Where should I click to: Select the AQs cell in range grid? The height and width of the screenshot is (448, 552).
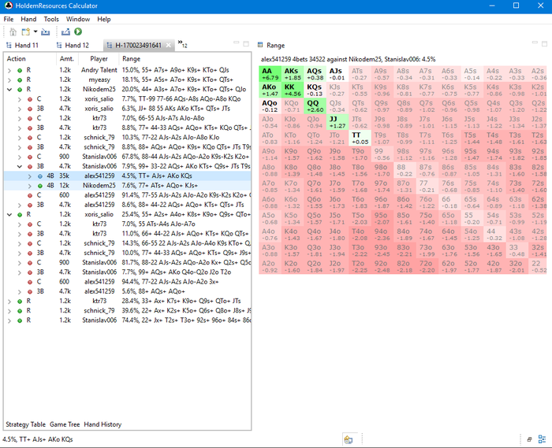pyautogui.click(x=315, y=74)
